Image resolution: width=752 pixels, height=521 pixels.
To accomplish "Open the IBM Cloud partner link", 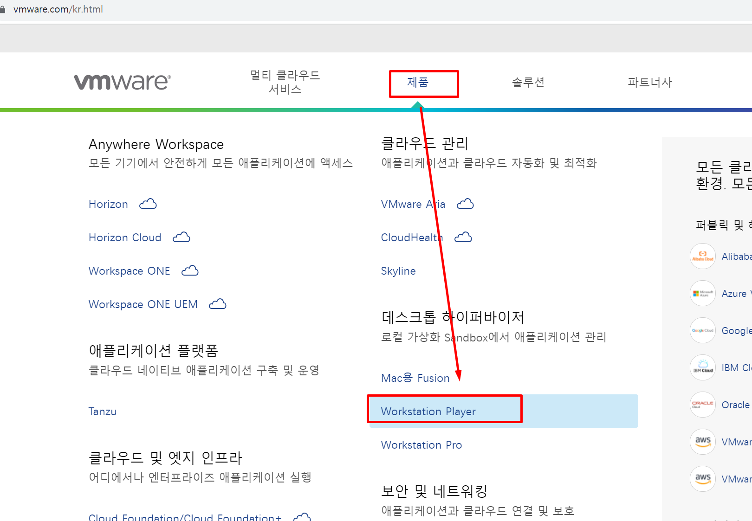I will coord(737,367).
